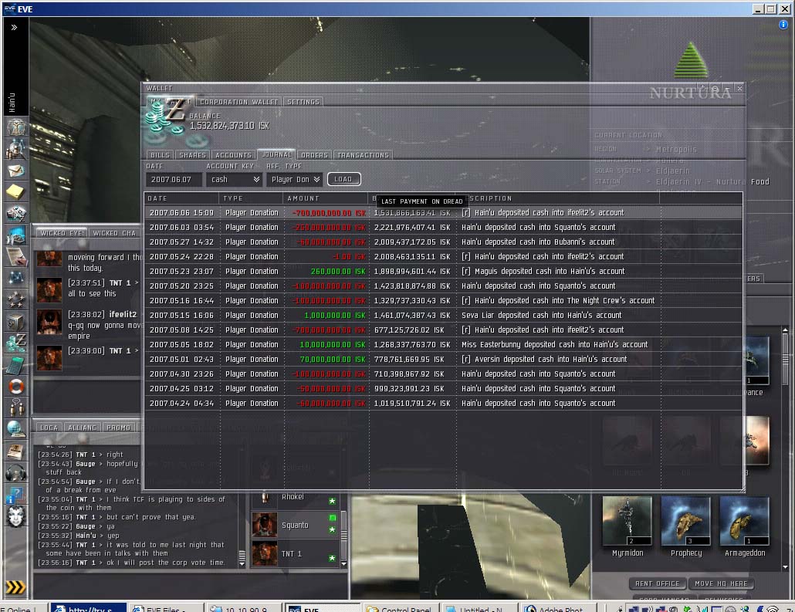The height and width of the screenshot is (612, 795).
Task: Select the Shares tab
Action: (x=193, y=155)
